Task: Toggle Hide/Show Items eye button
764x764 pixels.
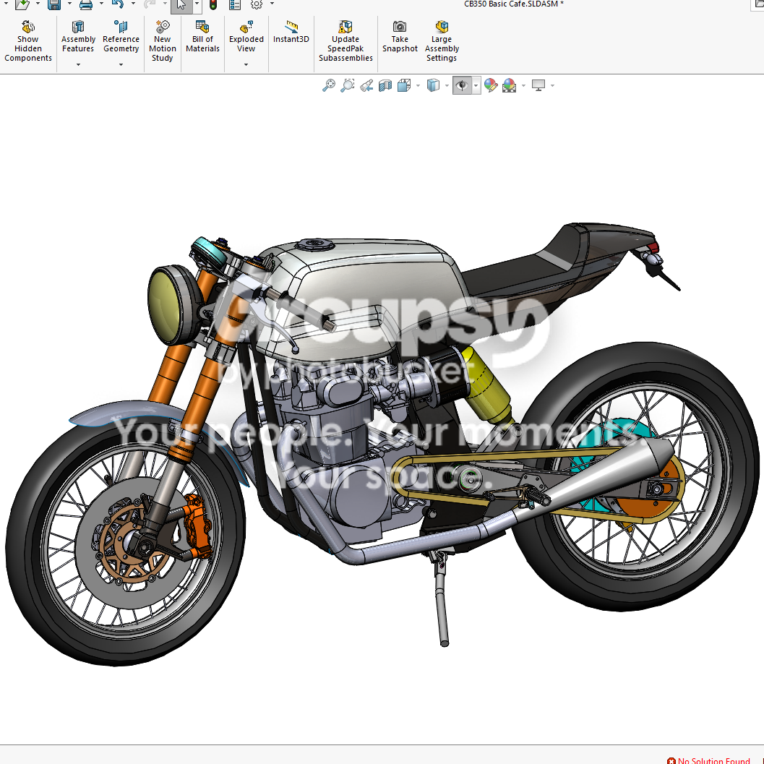Action: click(x=462, y=85)
